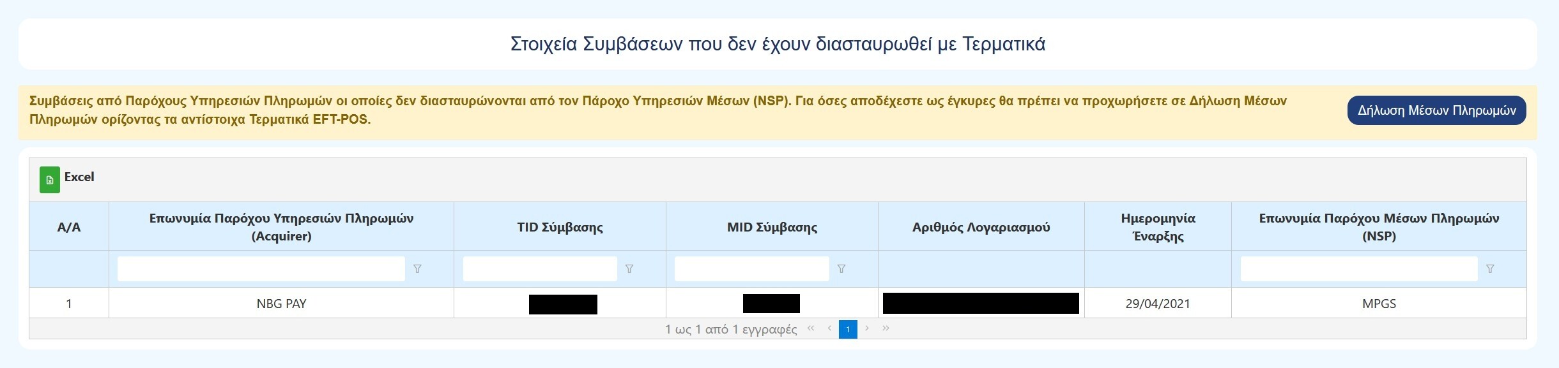Select page 1 in the pagination
The width and height of the screenshot is (1559, 368).
[848, 329]
